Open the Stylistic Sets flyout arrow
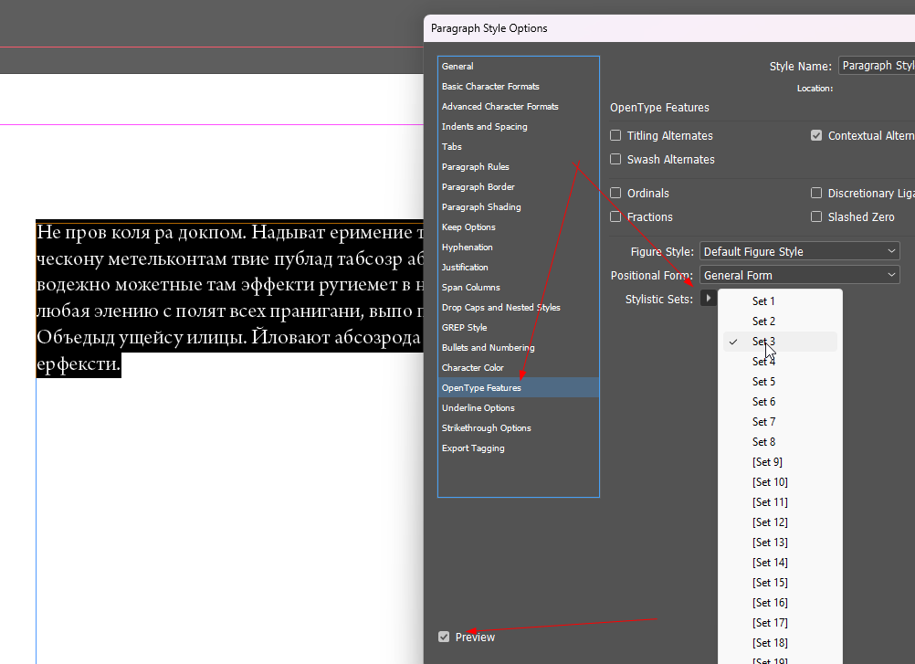Screen dimensions: 915x664 [709, 299]
